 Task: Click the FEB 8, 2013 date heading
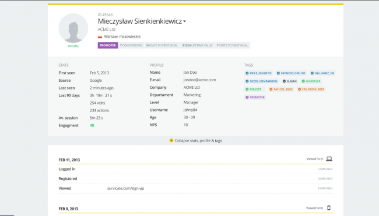click(68, 209)
